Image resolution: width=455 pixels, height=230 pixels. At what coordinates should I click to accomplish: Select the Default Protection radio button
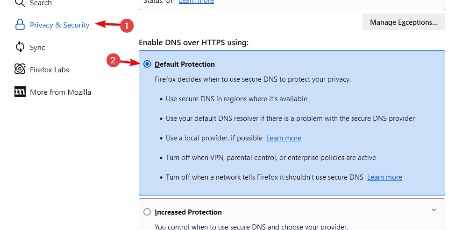[x=147, y=64]
